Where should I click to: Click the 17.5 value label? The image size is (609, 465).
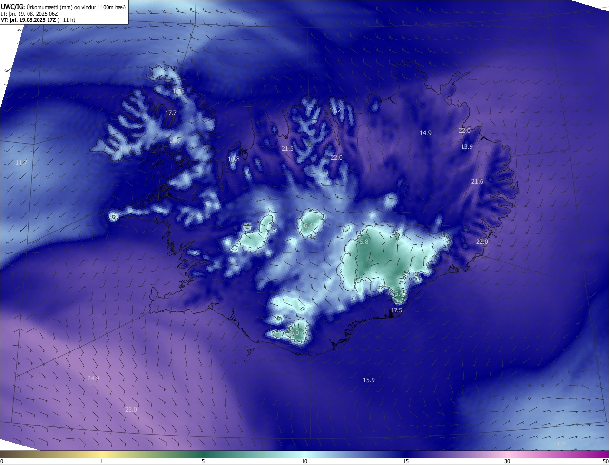[x=396, y=310]
